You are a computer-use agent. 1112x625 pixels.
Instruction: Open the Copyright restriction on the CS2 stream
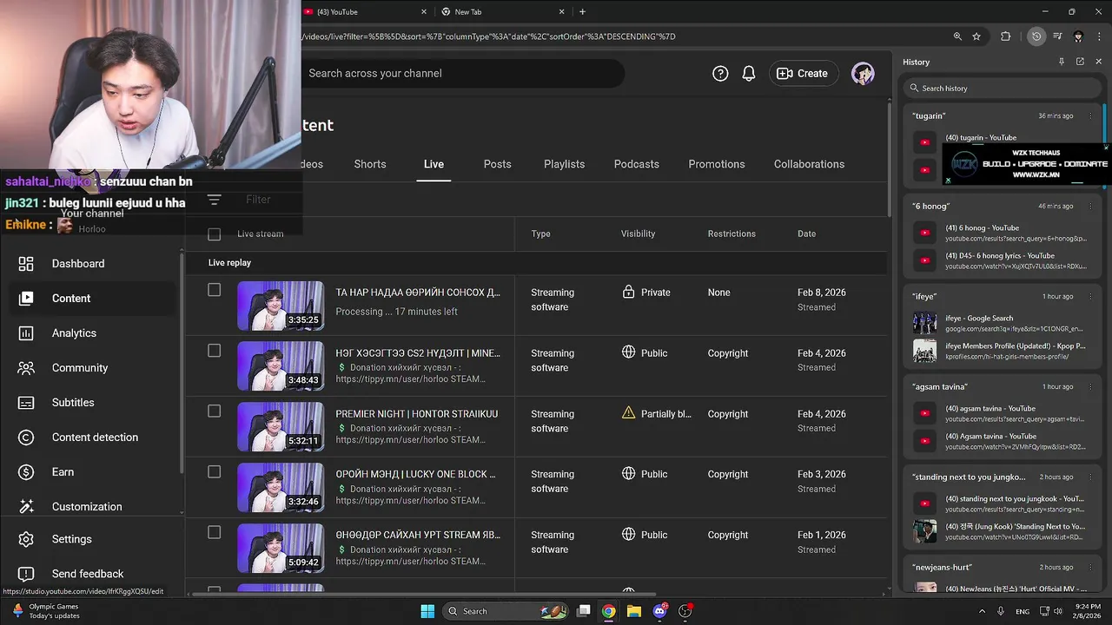coord(728,353)
